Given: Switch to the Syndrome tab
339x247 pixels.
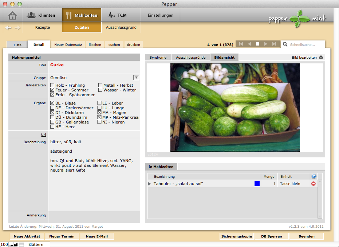Looking at the screenshot, I should [x=158, y=58].
